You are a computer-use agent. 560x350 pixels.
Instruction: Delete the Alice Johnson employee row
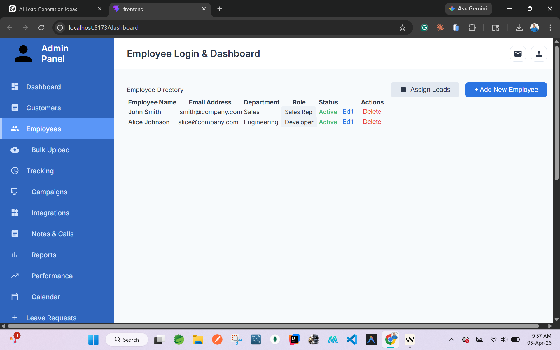pos(372,122)
